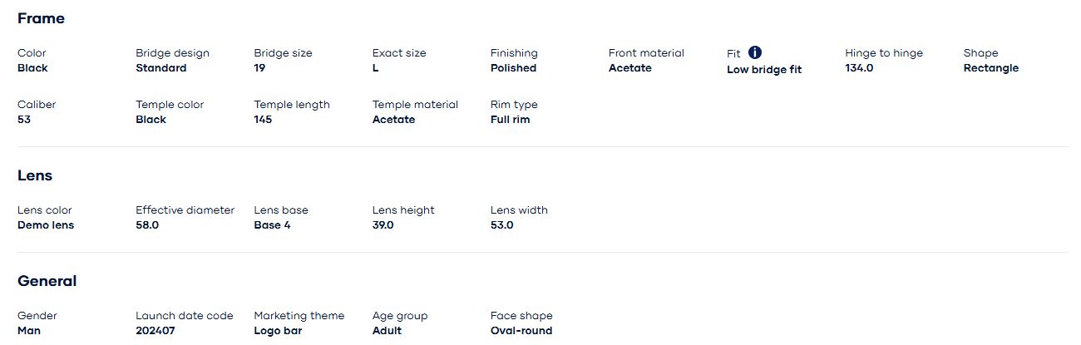Click the Effective diameter 58.0 value
Screen dimensions: 1081x345
pos(147,225)
